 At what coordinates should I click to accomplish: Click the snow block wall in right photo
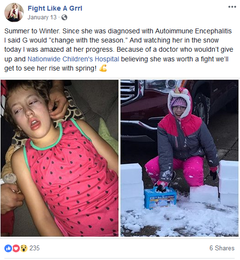tap(229, 182)
